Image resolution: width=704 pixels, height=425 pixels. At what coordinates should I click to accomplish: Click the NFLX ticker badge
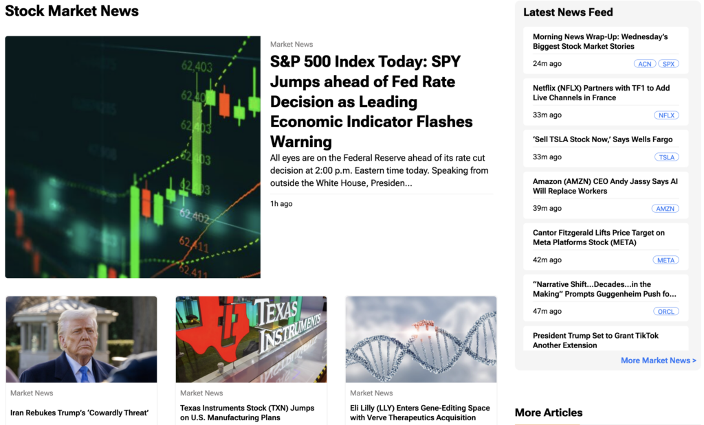click(x=666, y=115)
